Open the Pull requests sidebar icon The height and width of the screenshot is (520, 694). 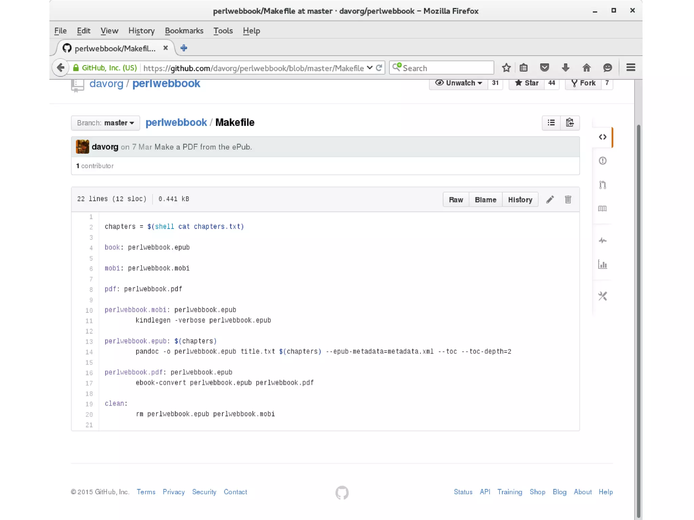point(602,185)
